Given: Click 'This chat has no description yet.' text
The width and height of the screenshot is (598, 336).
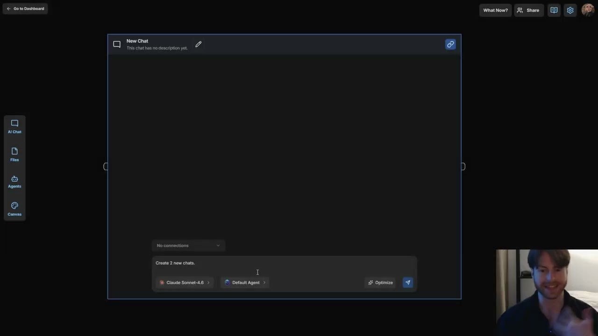Looking at the screenshot, I should [x=157, y=48].
